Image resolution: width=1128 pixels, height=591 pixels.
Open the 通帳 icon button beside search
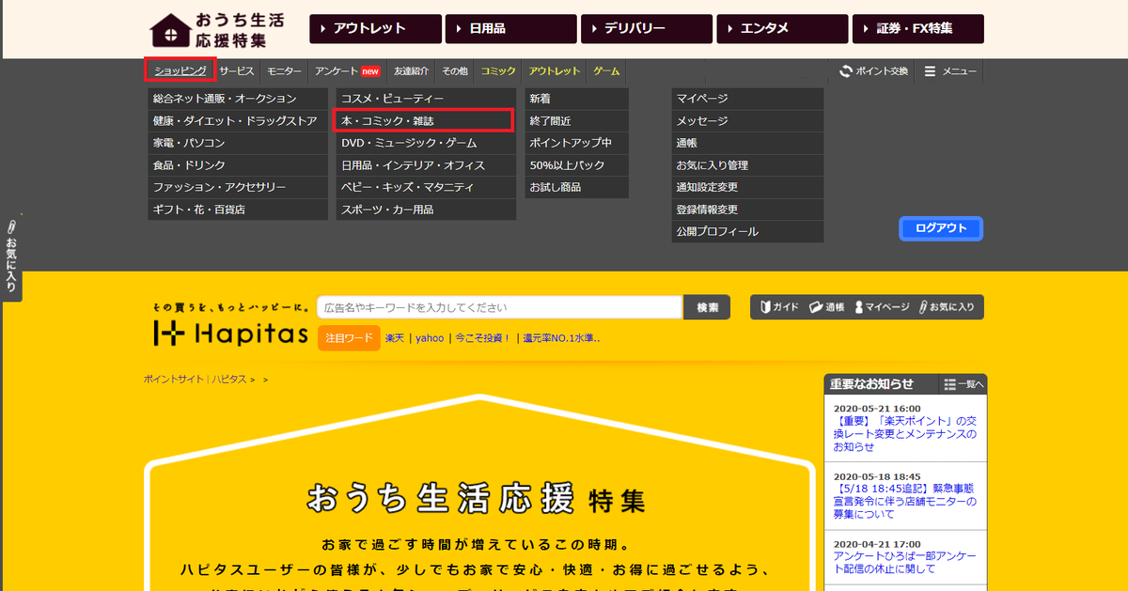tap(827, 307)
